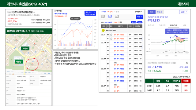Click the 전세 3억 5,000 price in 23.11 row
Image resolution: width=196 pixels, height=110 pixels.
tap(119, 35)
